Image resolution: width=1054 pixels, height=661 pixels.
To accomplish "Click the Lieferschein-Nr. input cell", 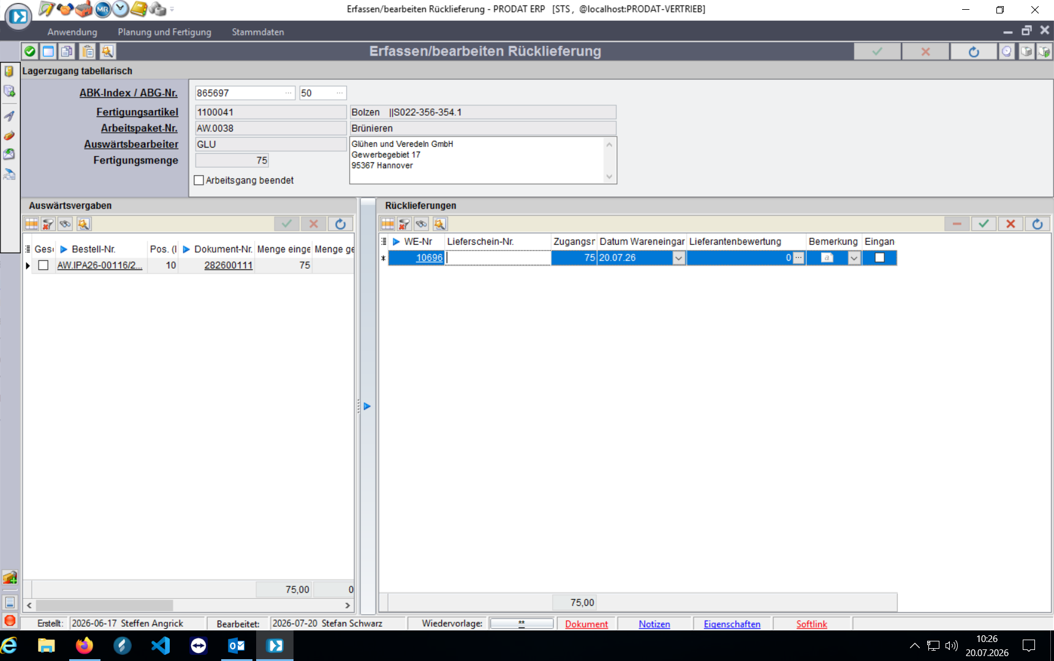I will coord(498,258).
